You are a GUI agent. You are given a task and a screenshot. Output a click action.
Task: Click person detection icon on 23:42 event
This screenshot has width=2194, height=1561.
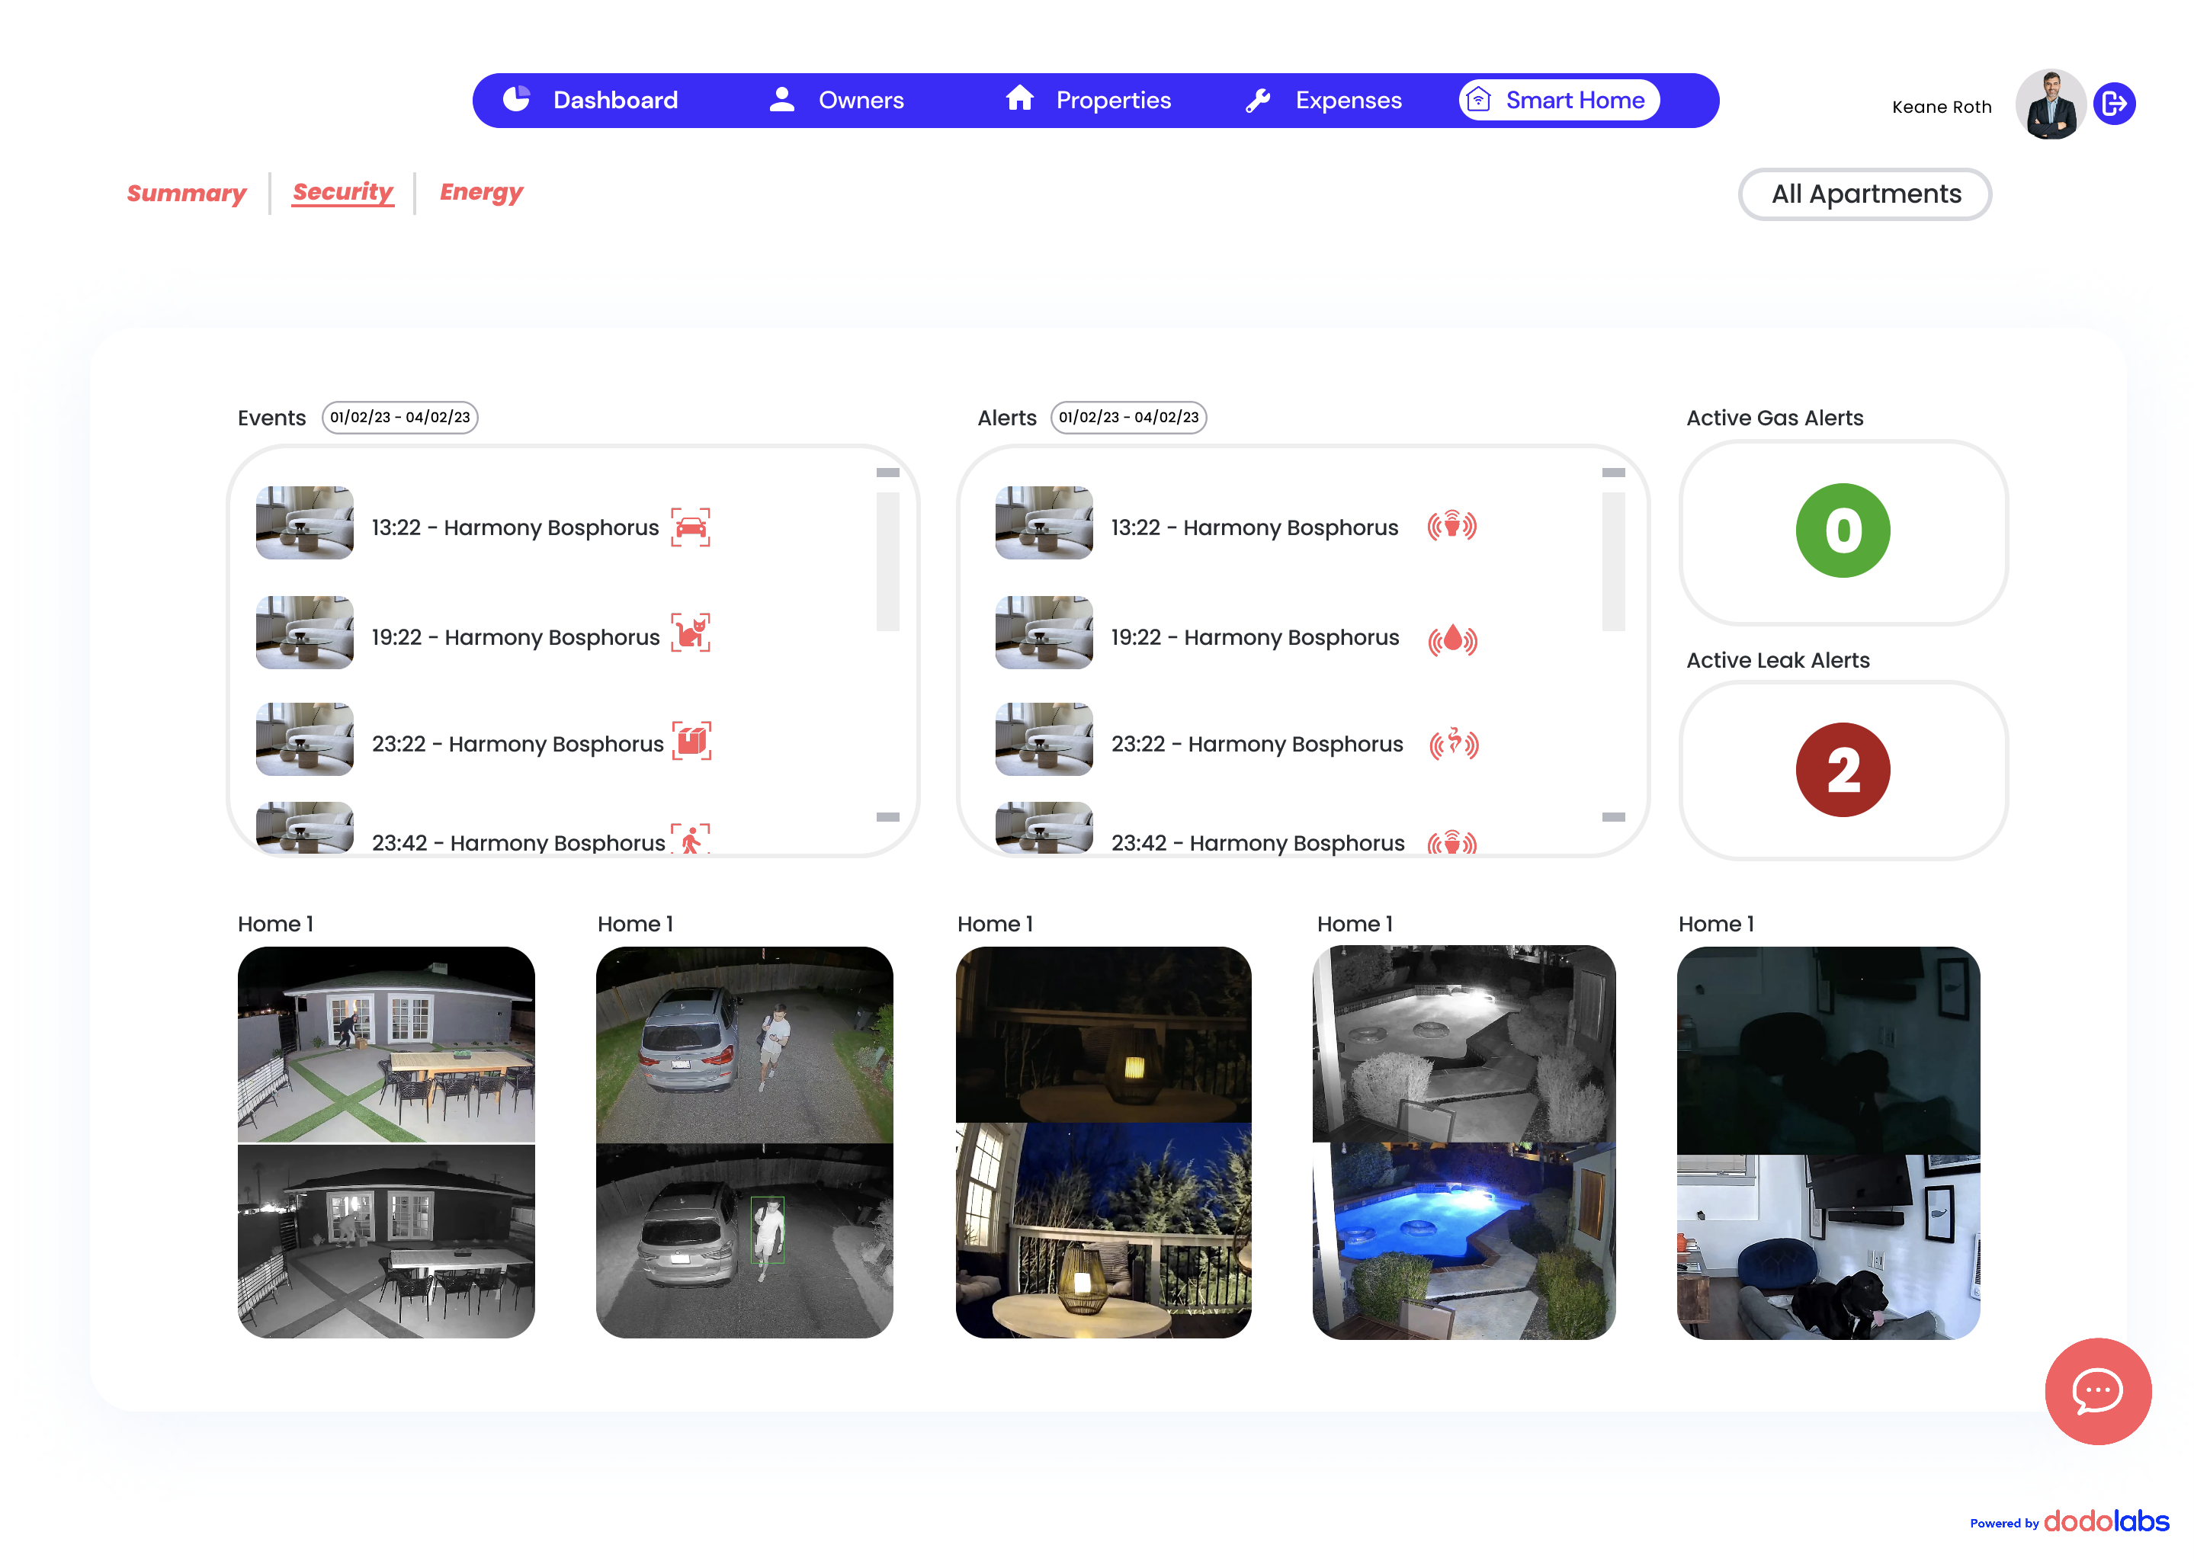(x=689, y=839)
